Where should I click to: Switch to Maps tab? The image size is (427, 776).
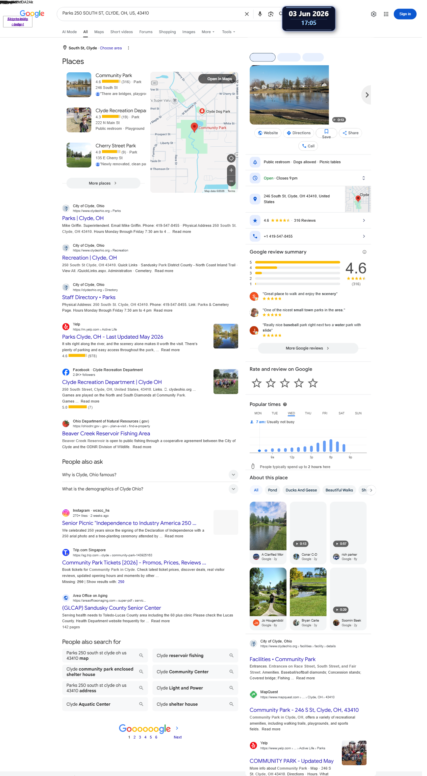99,32
